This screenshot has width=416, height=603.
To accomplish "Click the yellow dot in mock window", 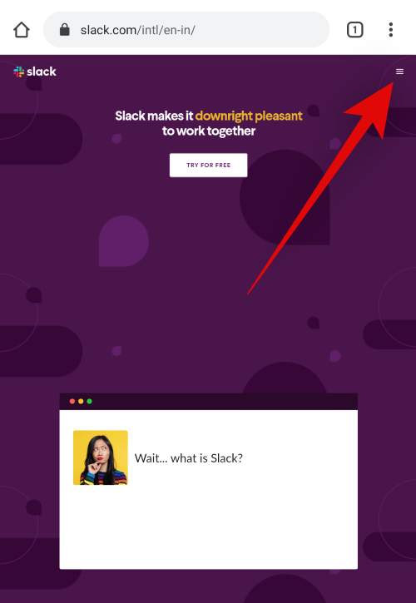I will (81, 402).
